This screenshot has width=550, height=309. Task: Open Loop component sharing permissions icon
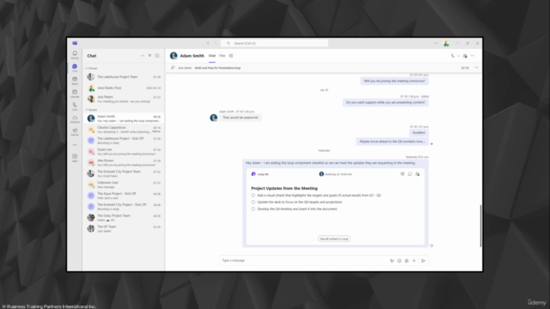tap(418, 173)
